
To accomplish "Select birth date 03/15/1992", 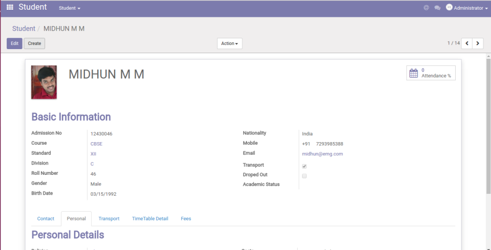I will tap(103, 194).
